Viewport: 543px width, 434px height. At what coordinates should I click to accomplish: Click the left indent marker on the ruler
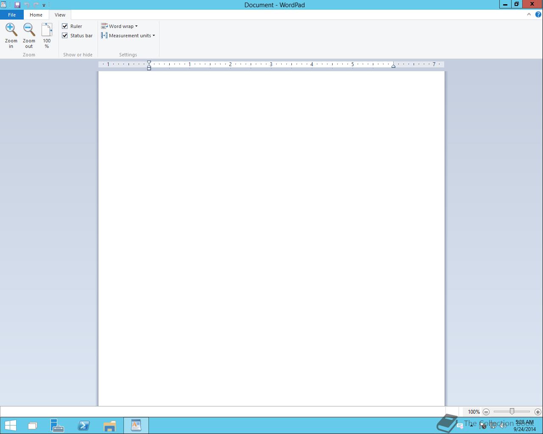[x=149, y=65]
